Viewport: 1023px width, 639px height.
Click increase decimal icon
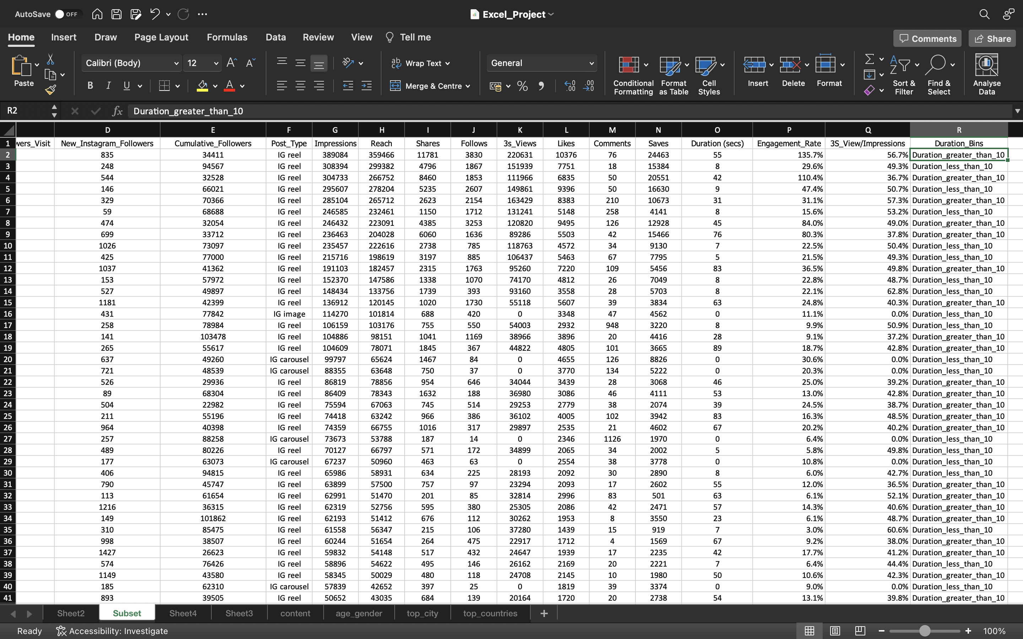coord(569,86)
